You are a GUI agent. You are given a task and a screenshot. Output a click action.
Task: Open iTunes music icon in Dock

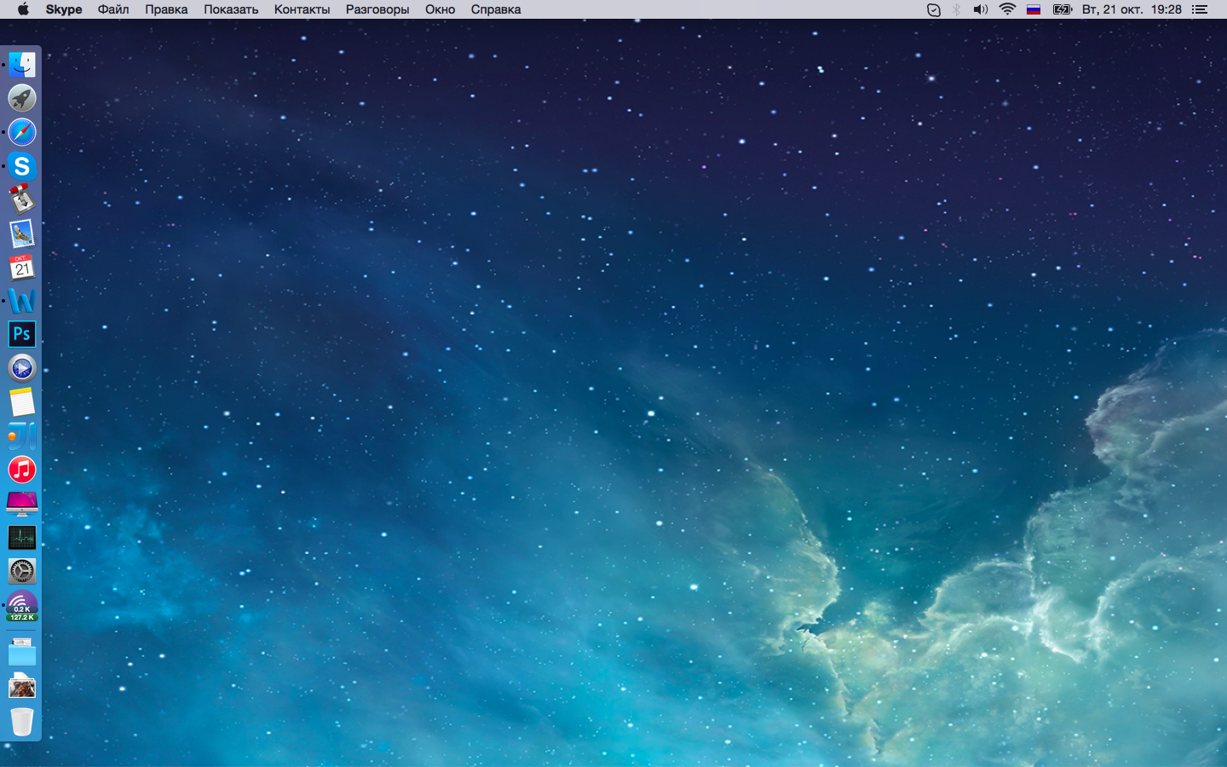(x=22, y=470)
